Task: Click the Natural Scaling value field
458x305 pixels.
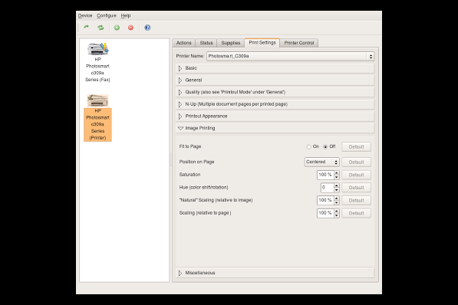Action: point(325,200)
